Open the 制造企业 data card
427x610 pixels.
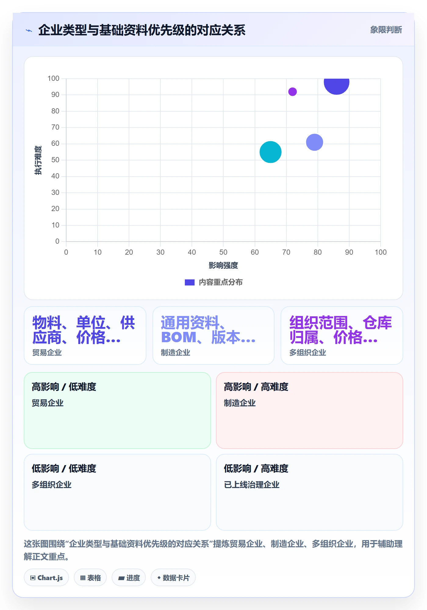click(213, 335)
